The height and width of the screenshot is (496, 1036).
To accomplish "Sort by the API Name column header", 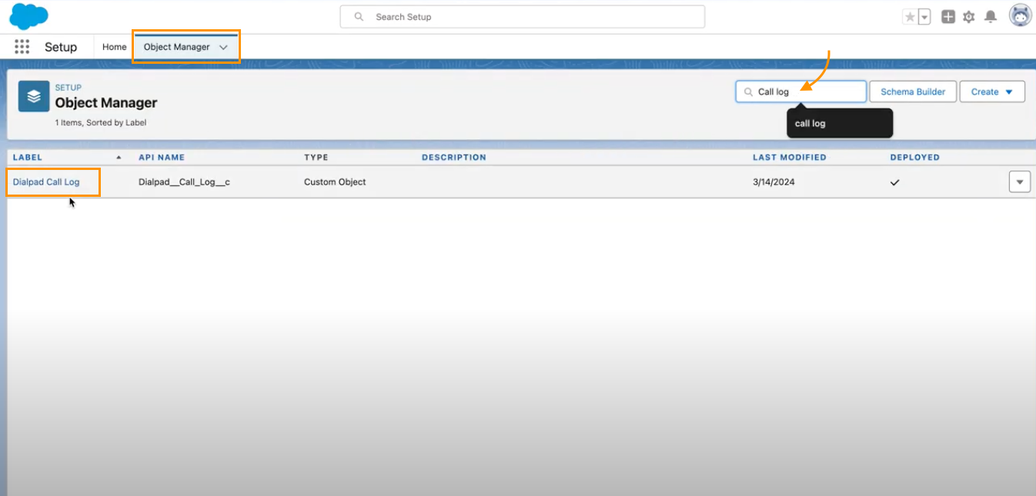I will pyautogui.click(x=162, y=157).
